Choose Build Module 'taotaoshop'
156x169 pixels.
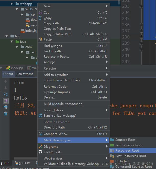coord(74,104)
